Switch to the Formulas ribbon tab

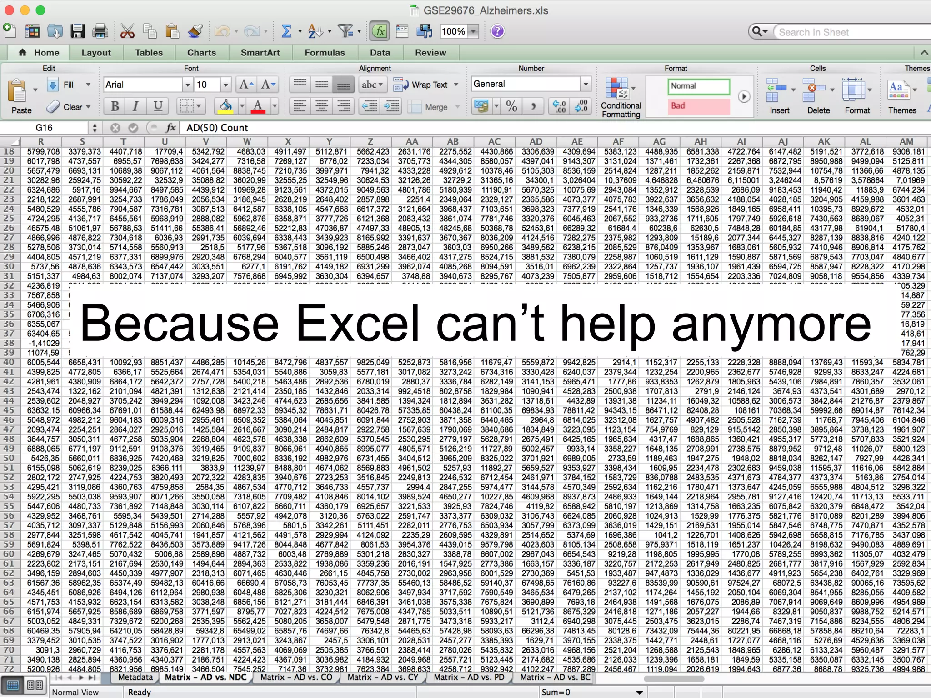coord(325,53)
